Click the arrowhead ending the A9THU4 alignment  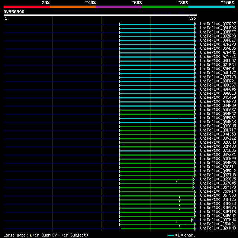click(192, 220)
